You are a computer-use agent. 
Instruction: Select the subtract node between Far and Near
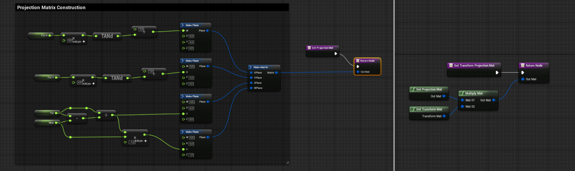click(x=77, y=118)
